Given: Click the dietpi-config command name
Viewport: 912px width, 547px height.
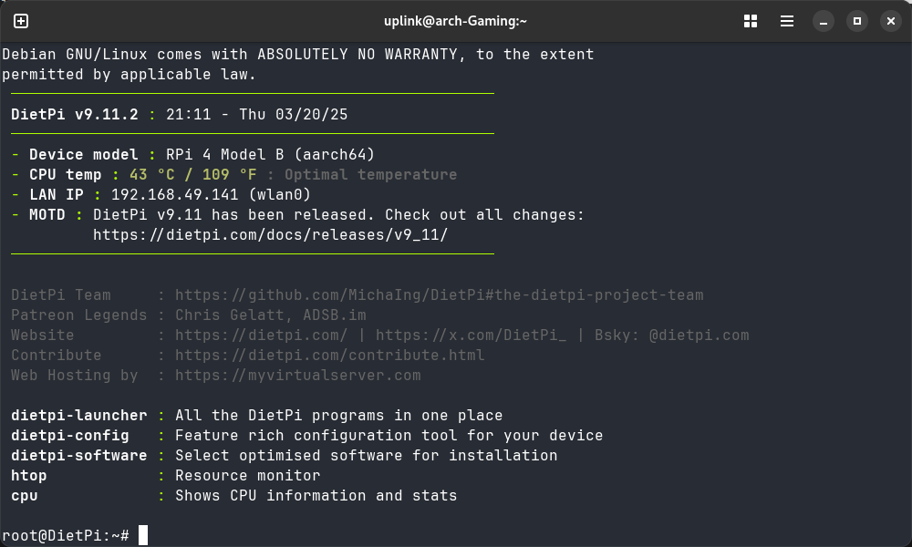Looking at the screenshot, I should pos(69,436).
